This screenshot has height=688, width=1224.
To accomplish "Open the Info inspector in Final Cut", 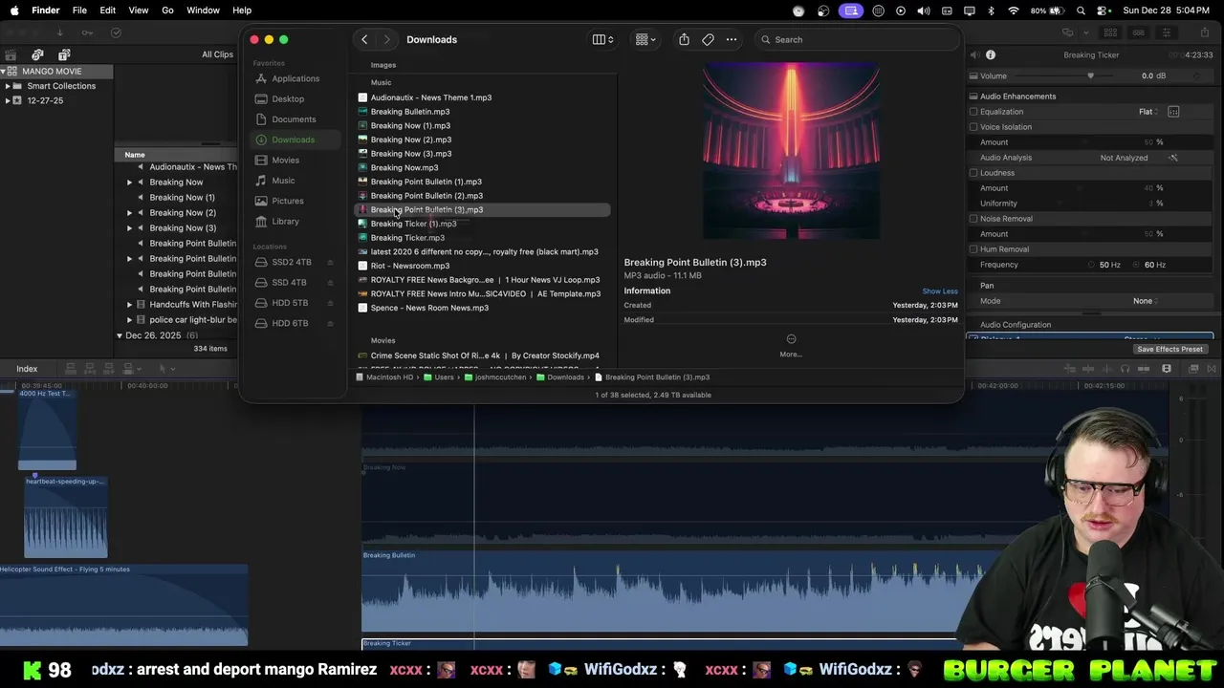I will point(991,54).
